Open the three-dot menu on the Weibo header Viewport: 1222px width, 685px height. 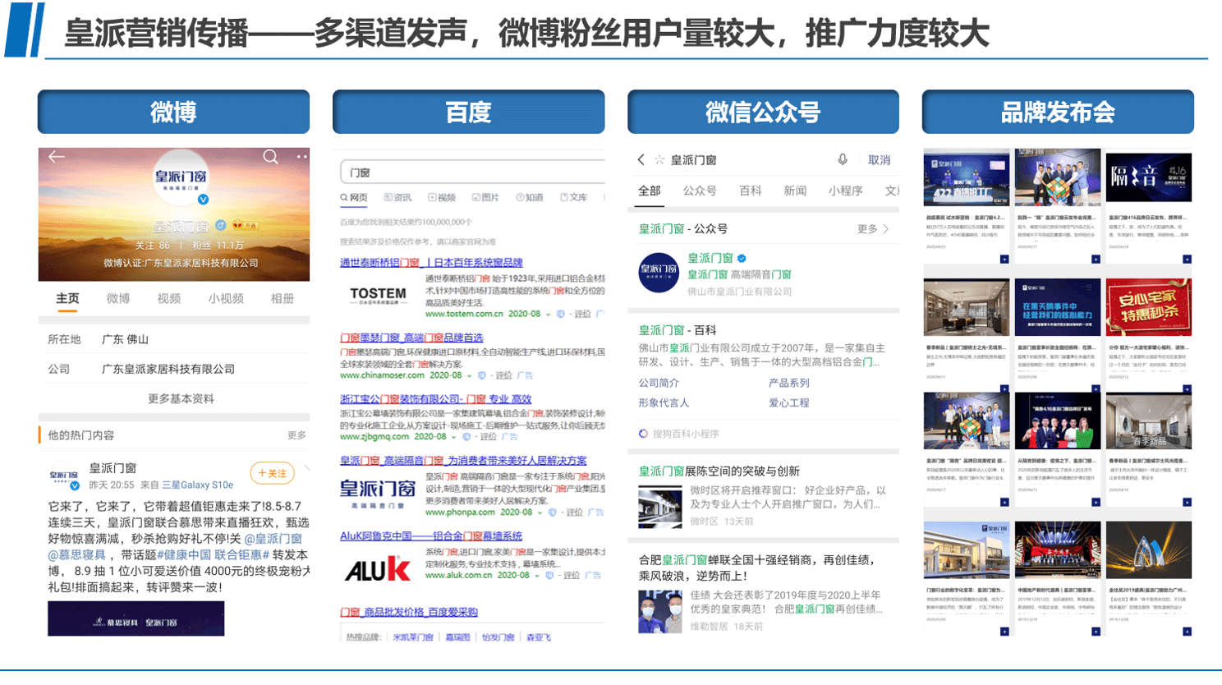301,157
